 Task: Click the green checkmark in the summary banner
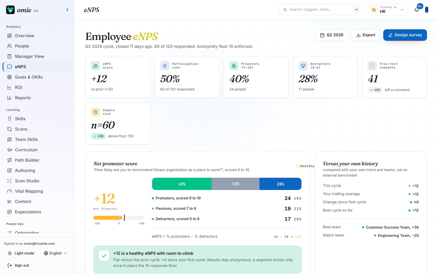[104, 256]
